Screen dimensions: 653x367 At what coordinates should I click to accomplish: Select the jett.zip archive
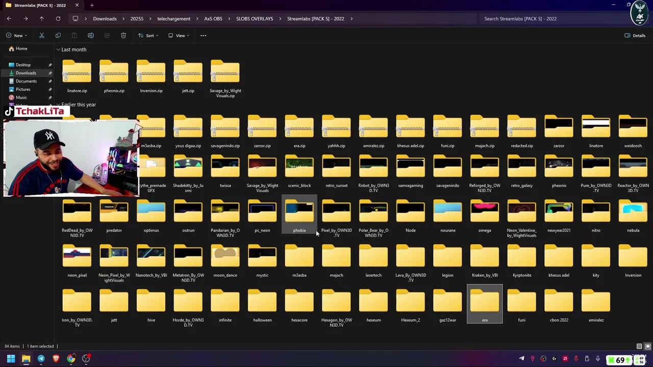pos(188,76)
